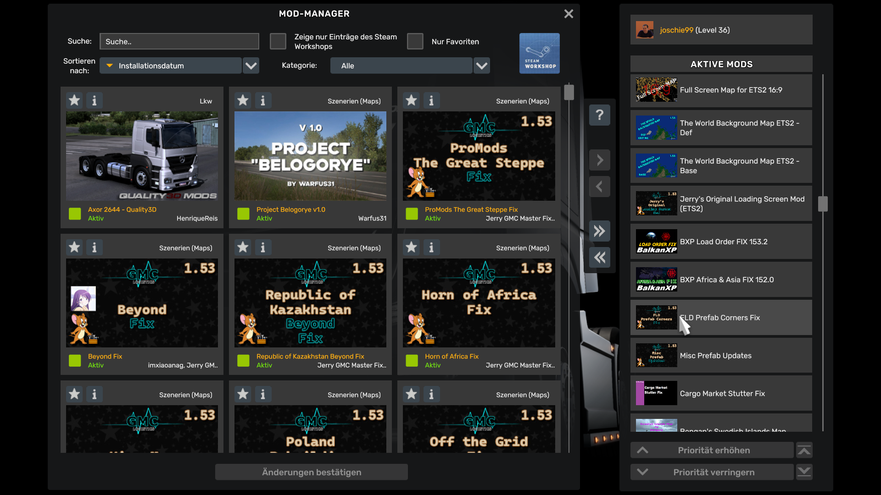The width and height of the screenshot is (881, 495).
Task: Toggle active status of Beyond Fix
Action: click(x=75, y=361)
